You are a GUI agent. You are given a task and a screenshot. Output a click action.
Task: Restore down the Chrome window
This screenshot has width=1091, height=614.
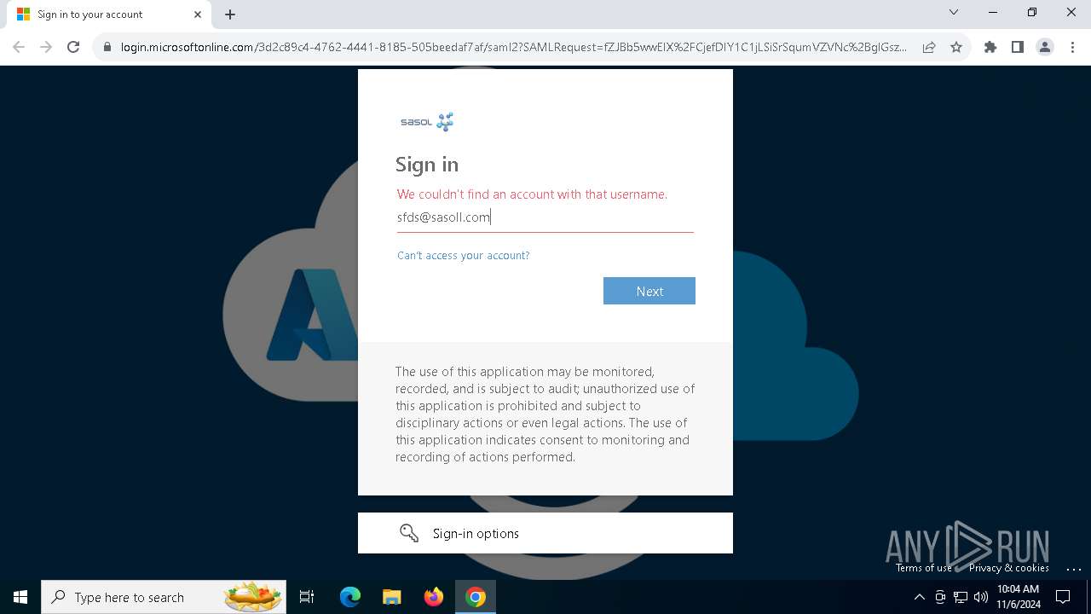pyautogui.click(x=1032, y=12)
